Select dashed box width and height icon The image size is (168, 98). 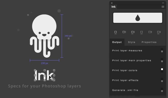(159, 32)
